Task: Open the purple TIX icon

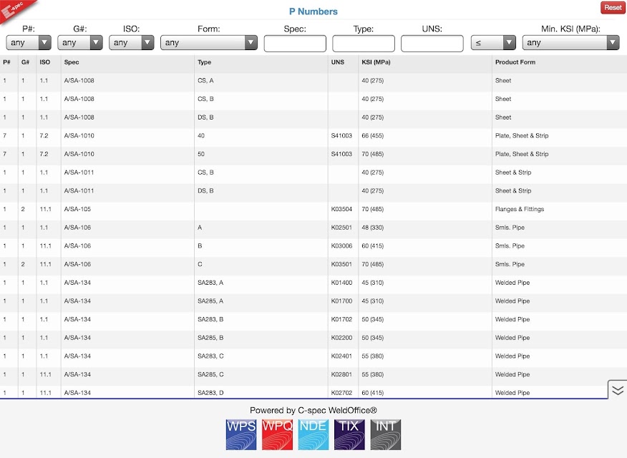Action: 349,435
